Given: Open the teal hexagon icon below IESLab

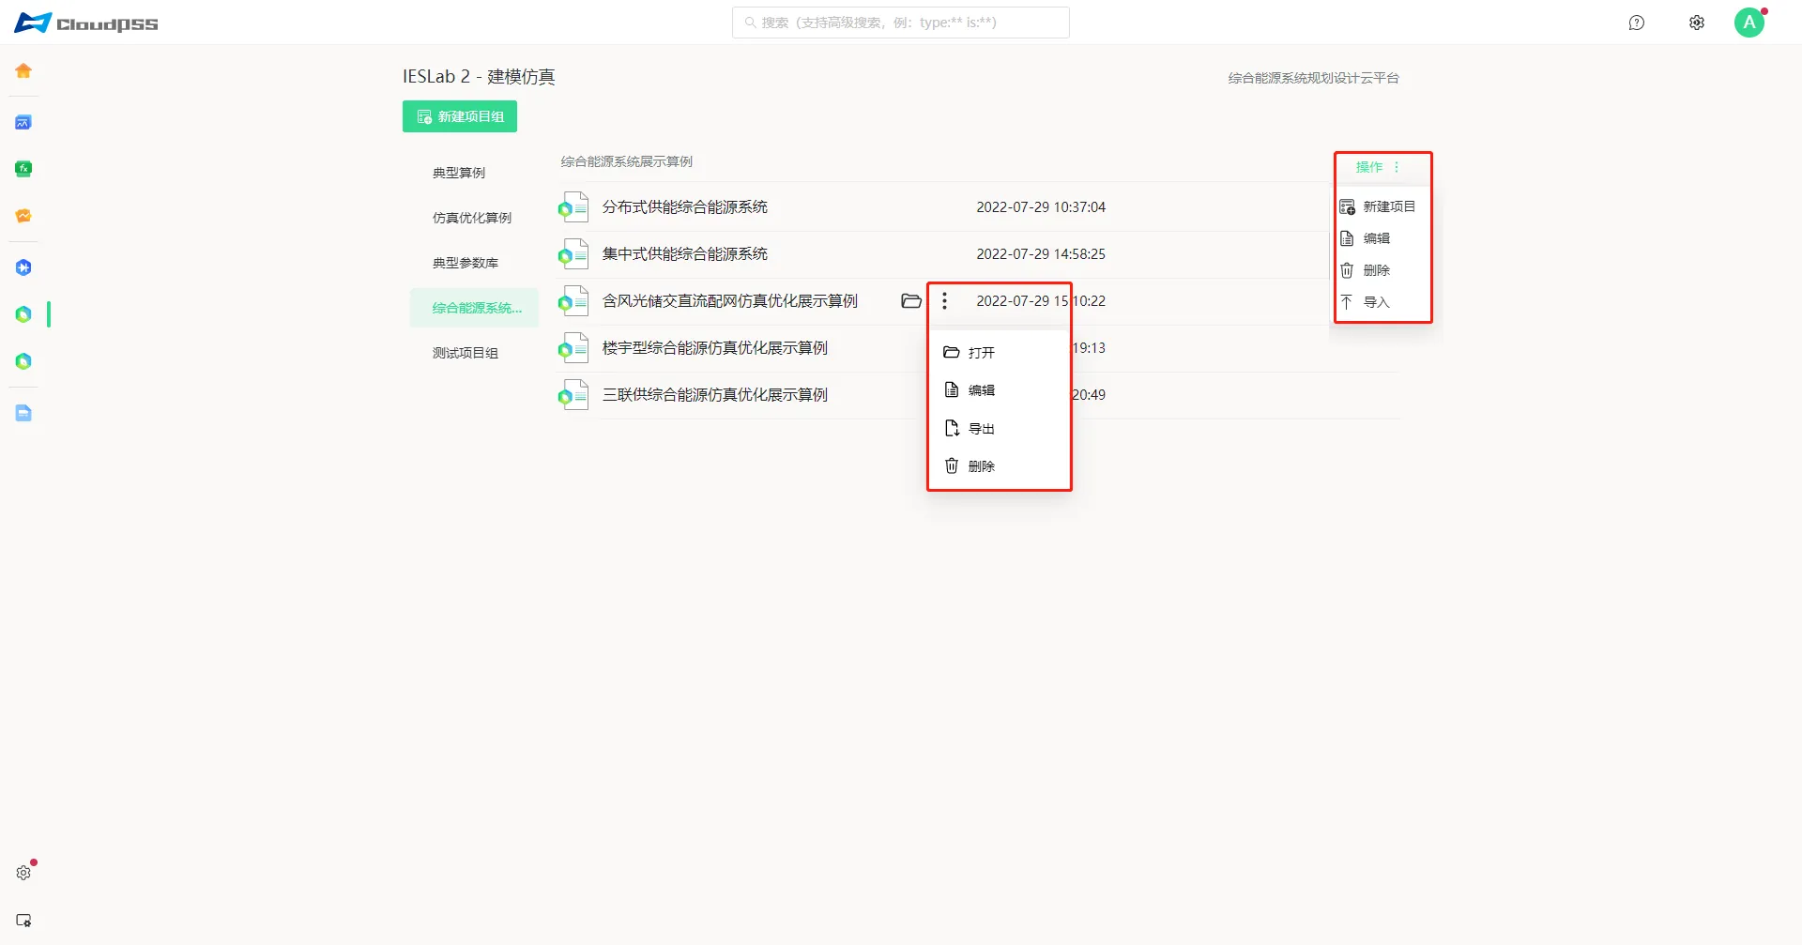Looking at the screenshot, I should pyautogui.click(x=23, y=361).
